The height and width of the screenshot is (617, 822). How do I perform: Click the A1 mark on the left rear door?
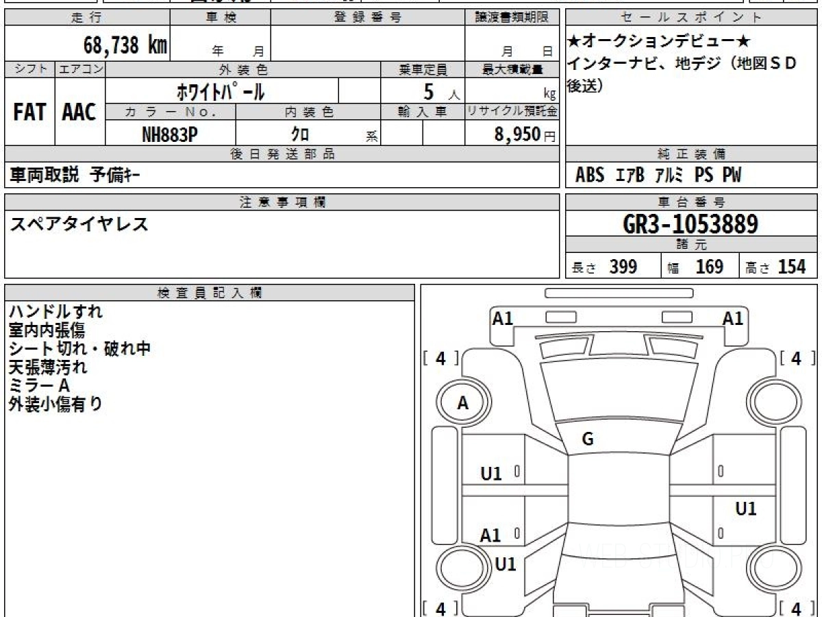490,535
